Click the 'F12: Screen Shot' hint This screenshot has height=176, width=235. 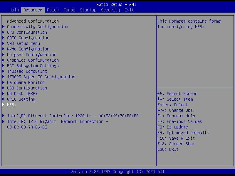(176, 144)
